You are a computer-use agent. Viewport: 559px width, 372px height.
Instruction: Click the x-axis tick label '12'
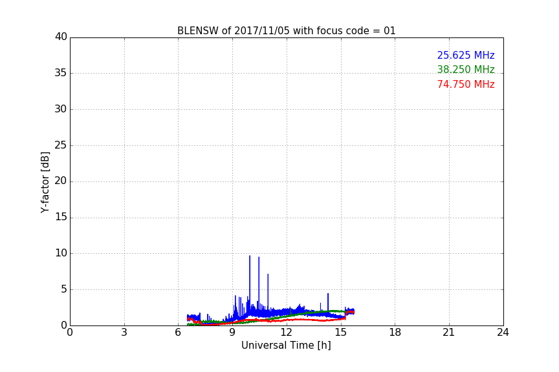287,333
